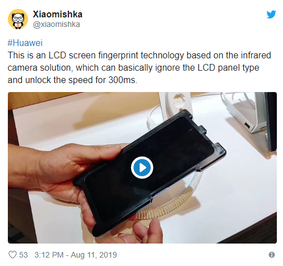Open the #Huawei hashtag link
This screenshot has height=266, width=283.
coord(25,43)
